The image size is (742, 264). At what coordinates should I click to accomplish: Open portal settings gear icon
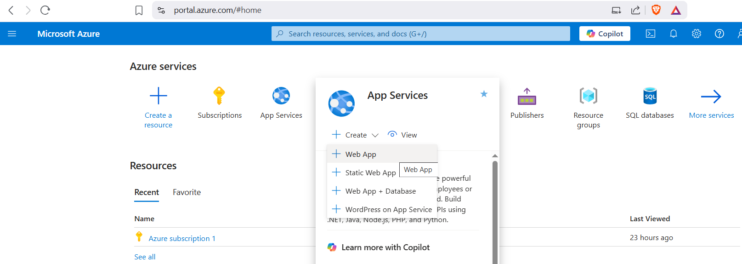point(697,34)
